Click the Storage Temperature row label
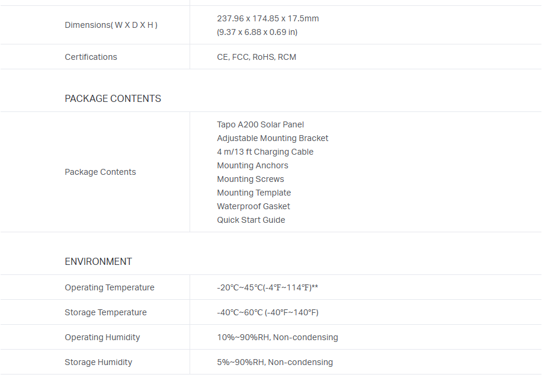542x384 pixels. tap(105, 312)
